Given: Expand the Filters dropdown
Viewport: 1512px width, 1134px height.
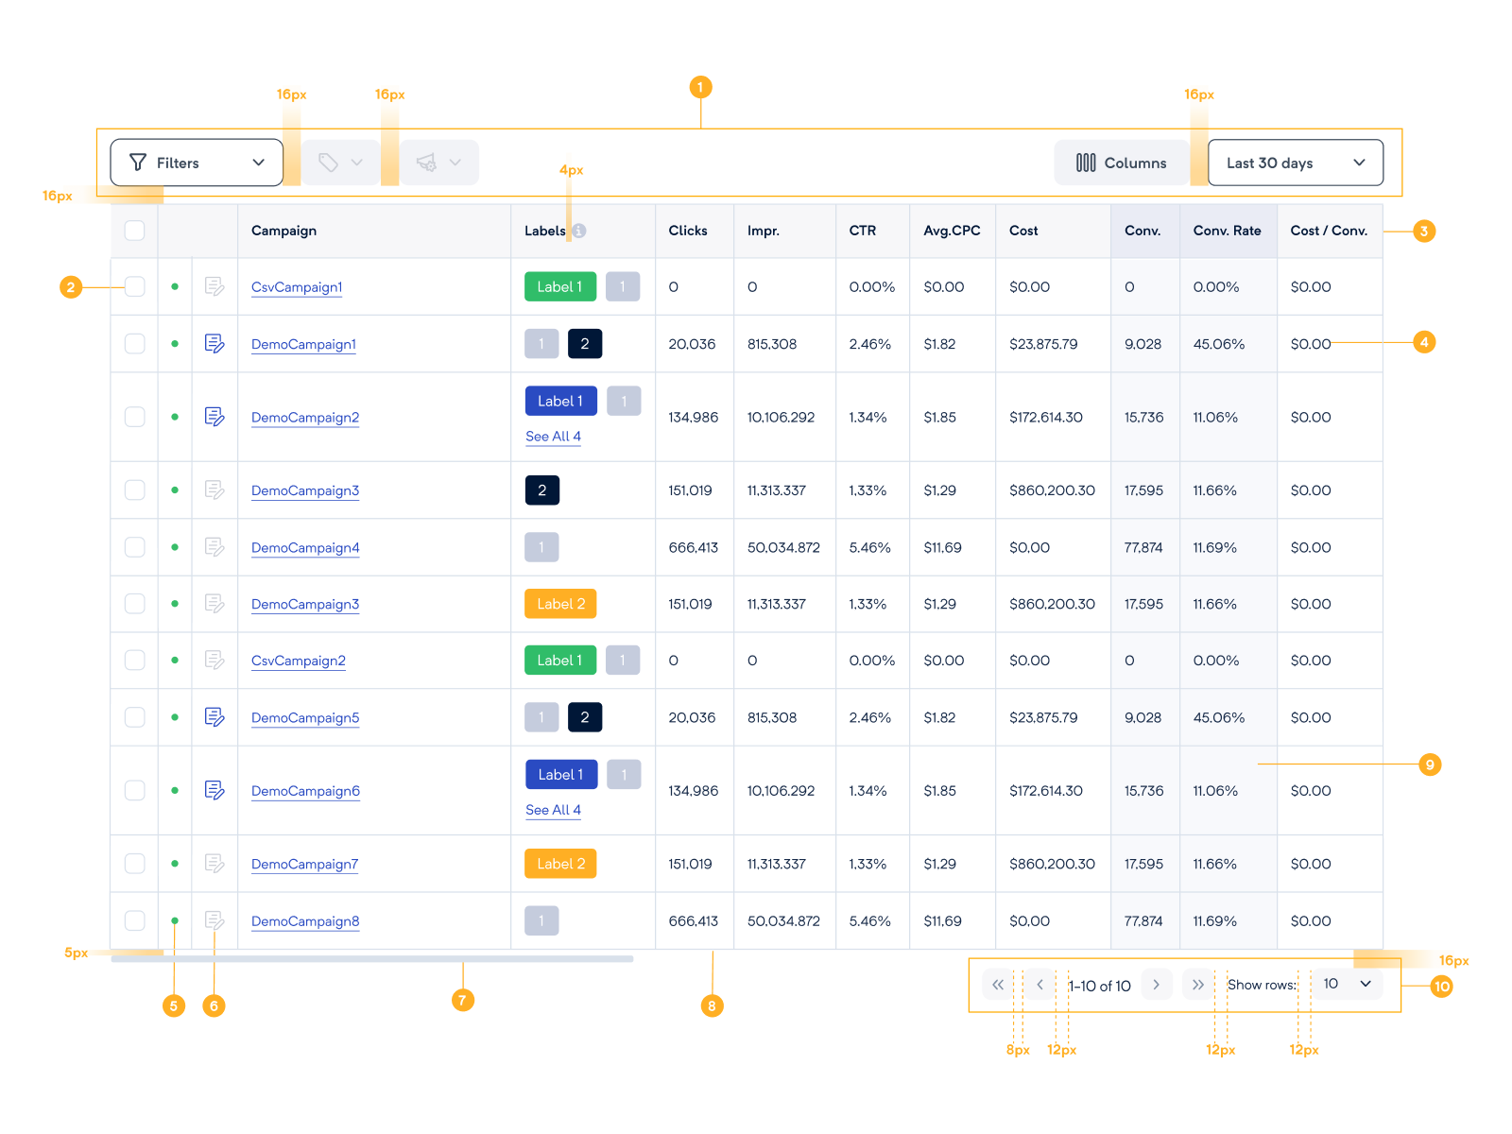Looking at the screenshot, I should point(196,162).
